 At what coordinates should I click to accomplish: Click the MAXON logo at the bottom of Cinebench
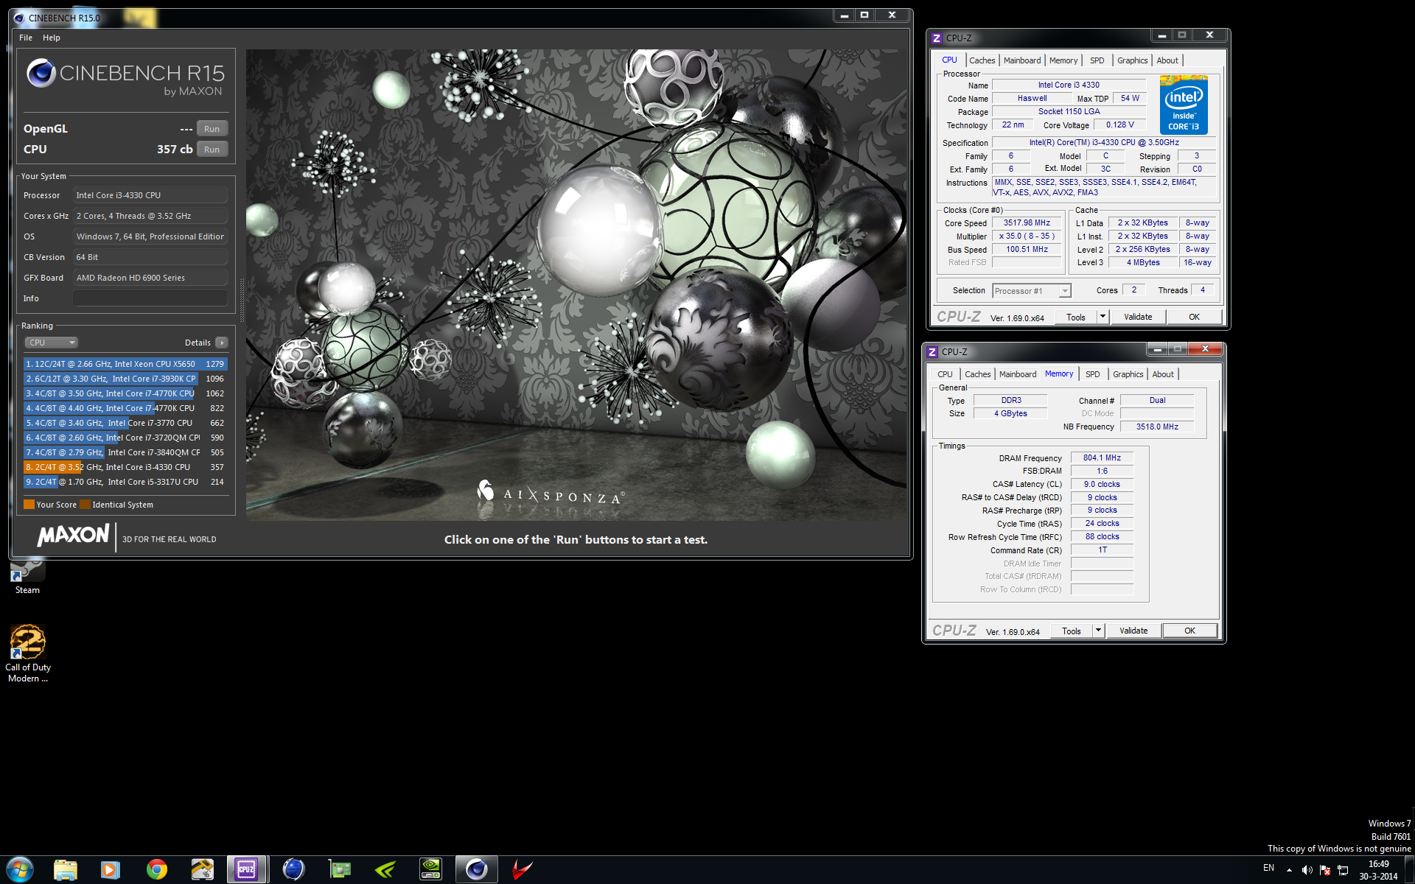pos(74,536)
